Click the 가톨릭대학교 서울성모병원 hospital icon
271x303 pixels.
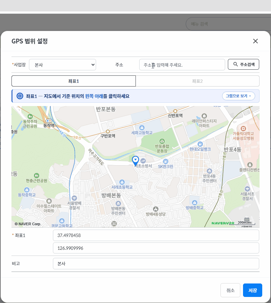click(243, 129)
